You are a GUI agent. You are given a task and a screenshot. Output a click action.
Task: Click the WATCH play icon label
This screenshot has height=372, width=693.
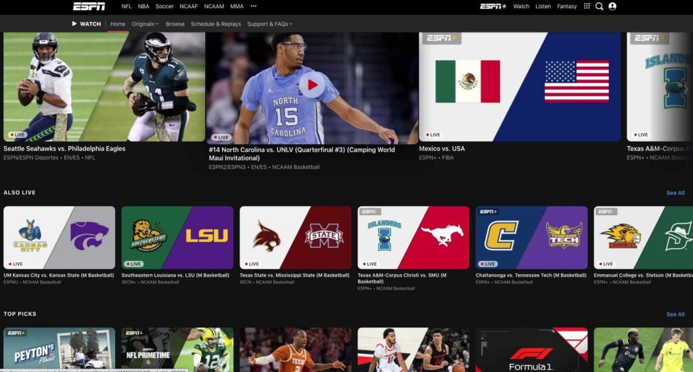coord(87,24)
